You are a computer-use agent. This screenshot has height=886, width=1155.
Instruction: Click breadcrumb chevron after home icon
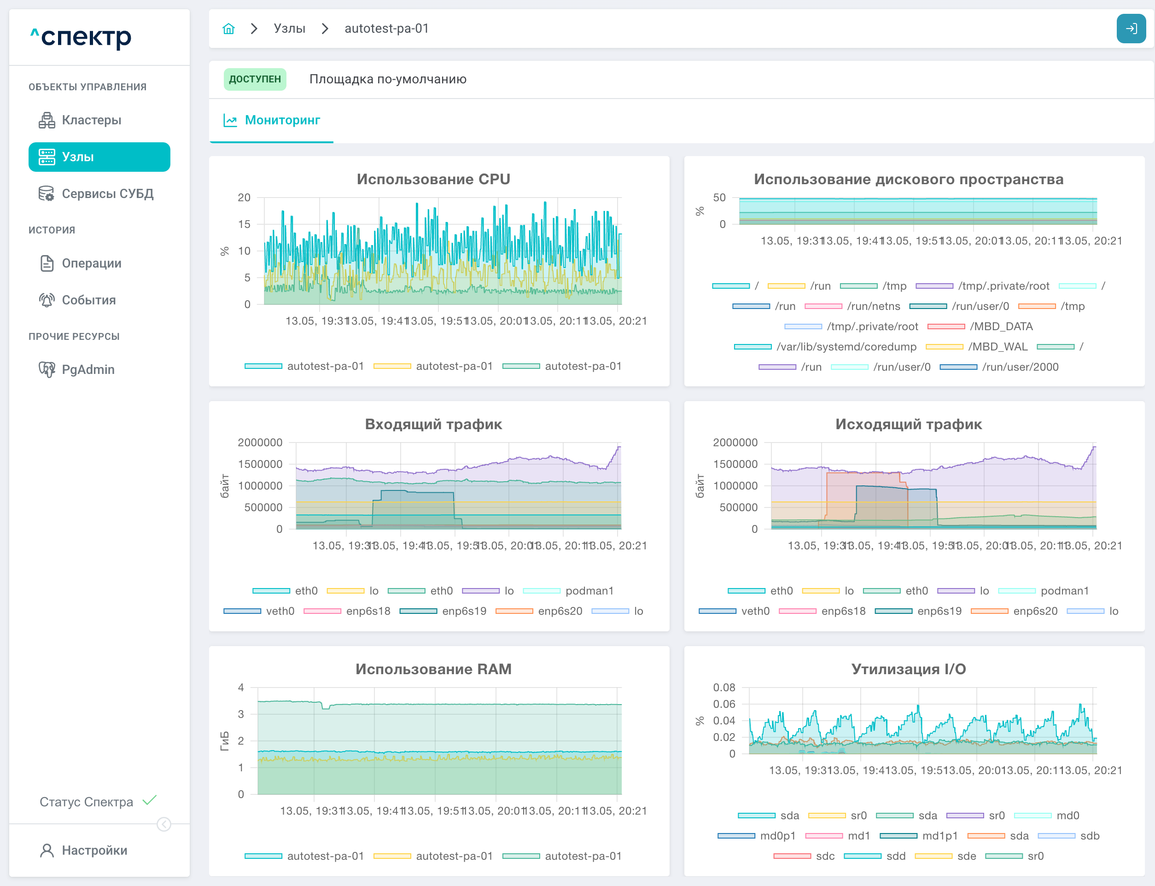pyautogui.click(x=254, y=29)
